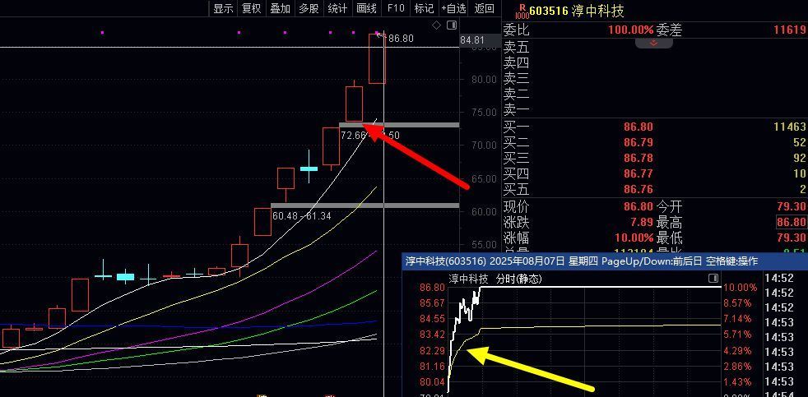Click the 82.29 price on popup axis
Viewport: 808px width, 397px height.
(432, 351)
